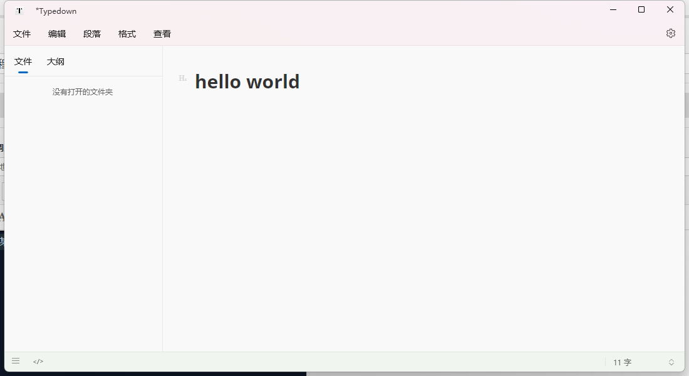Screen dimensions: 689x376
Task: Open the 编辑 menu
Action: [57, 34]
